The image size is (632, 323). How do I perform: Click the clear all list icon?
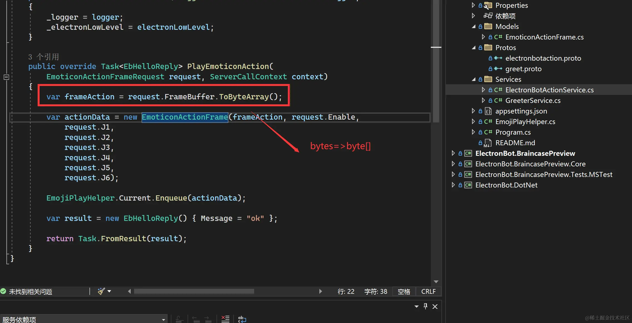(225, 319)
